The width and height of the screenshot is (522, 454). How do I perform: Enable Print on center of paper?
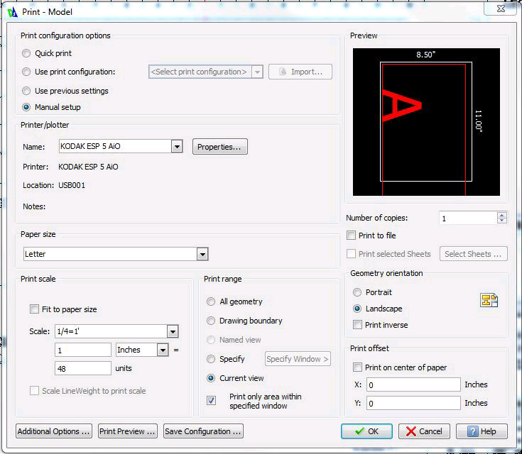coord(357,367)
